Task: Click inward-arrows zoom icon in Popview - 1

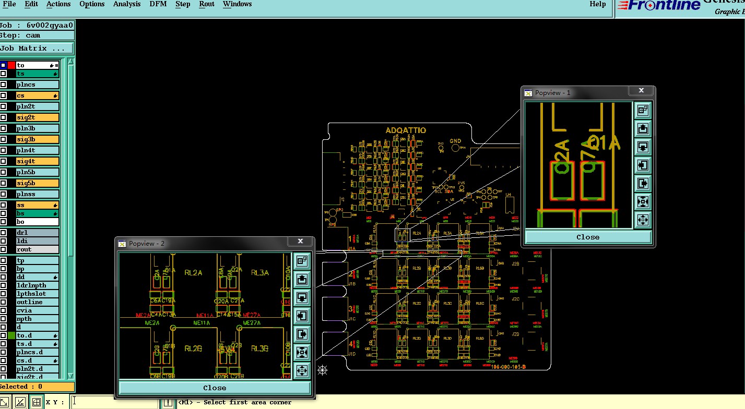Action: (643, 201)
